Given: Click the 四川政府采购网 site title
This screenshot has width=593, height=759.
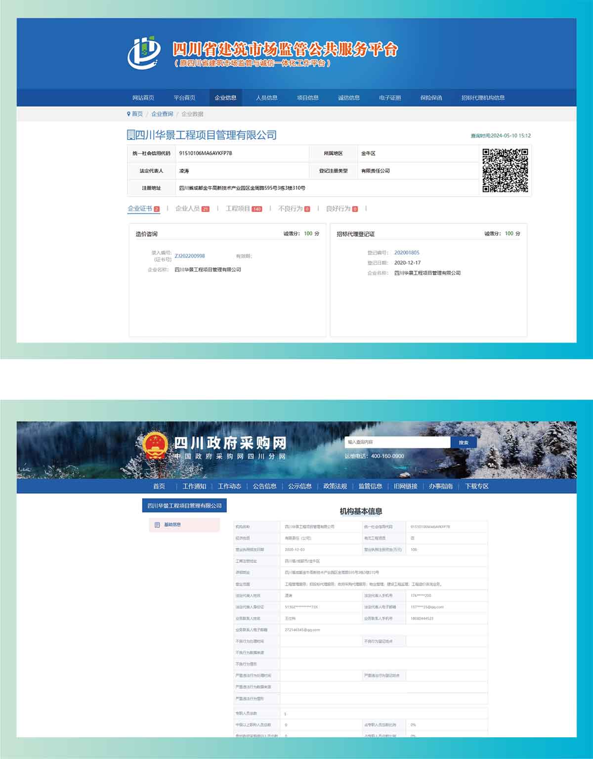Looking at the screenshot, I should click(x=230, y=443).
